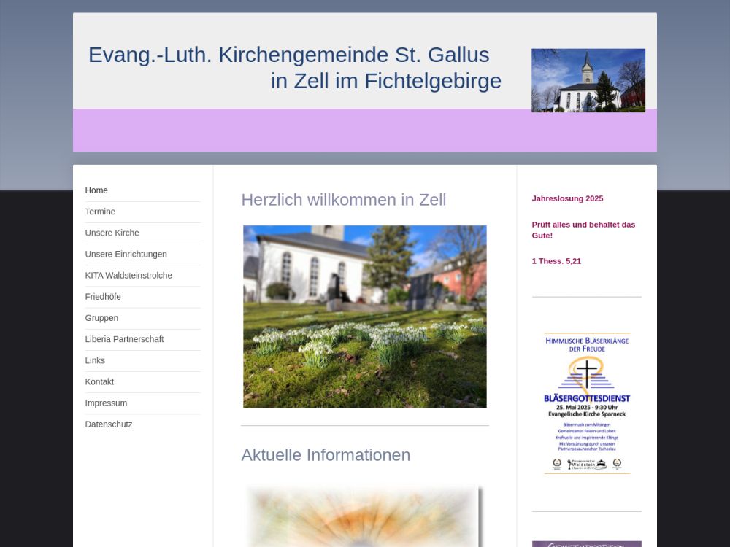This screenshot has width=730, height=547.
Task: Navigate to Friedhöfe section
Action: [103, 297]
